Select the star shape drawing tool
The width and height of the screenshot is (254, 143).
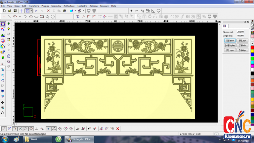[x=47, y=16]
